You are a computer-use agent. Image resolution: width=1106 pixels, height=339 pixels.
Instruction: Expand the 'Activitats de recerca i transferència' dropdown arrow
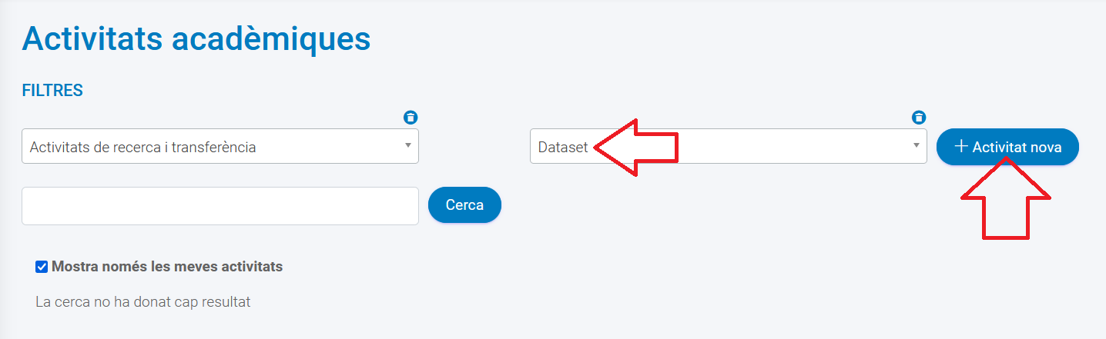coord(408,145)
